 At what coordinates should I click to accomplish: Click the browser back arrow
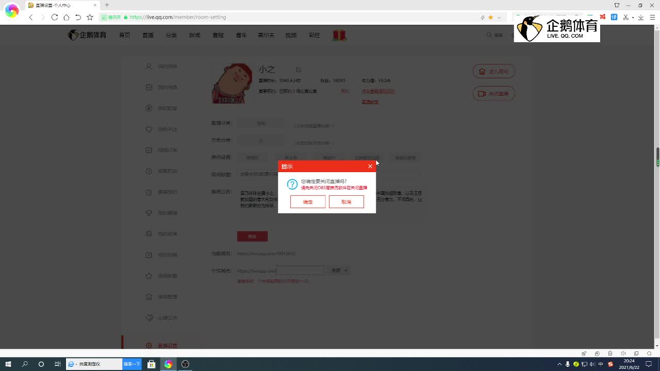tap(31, 17)
